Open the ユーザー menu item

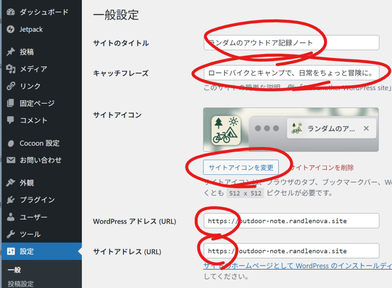click(34, 217)
